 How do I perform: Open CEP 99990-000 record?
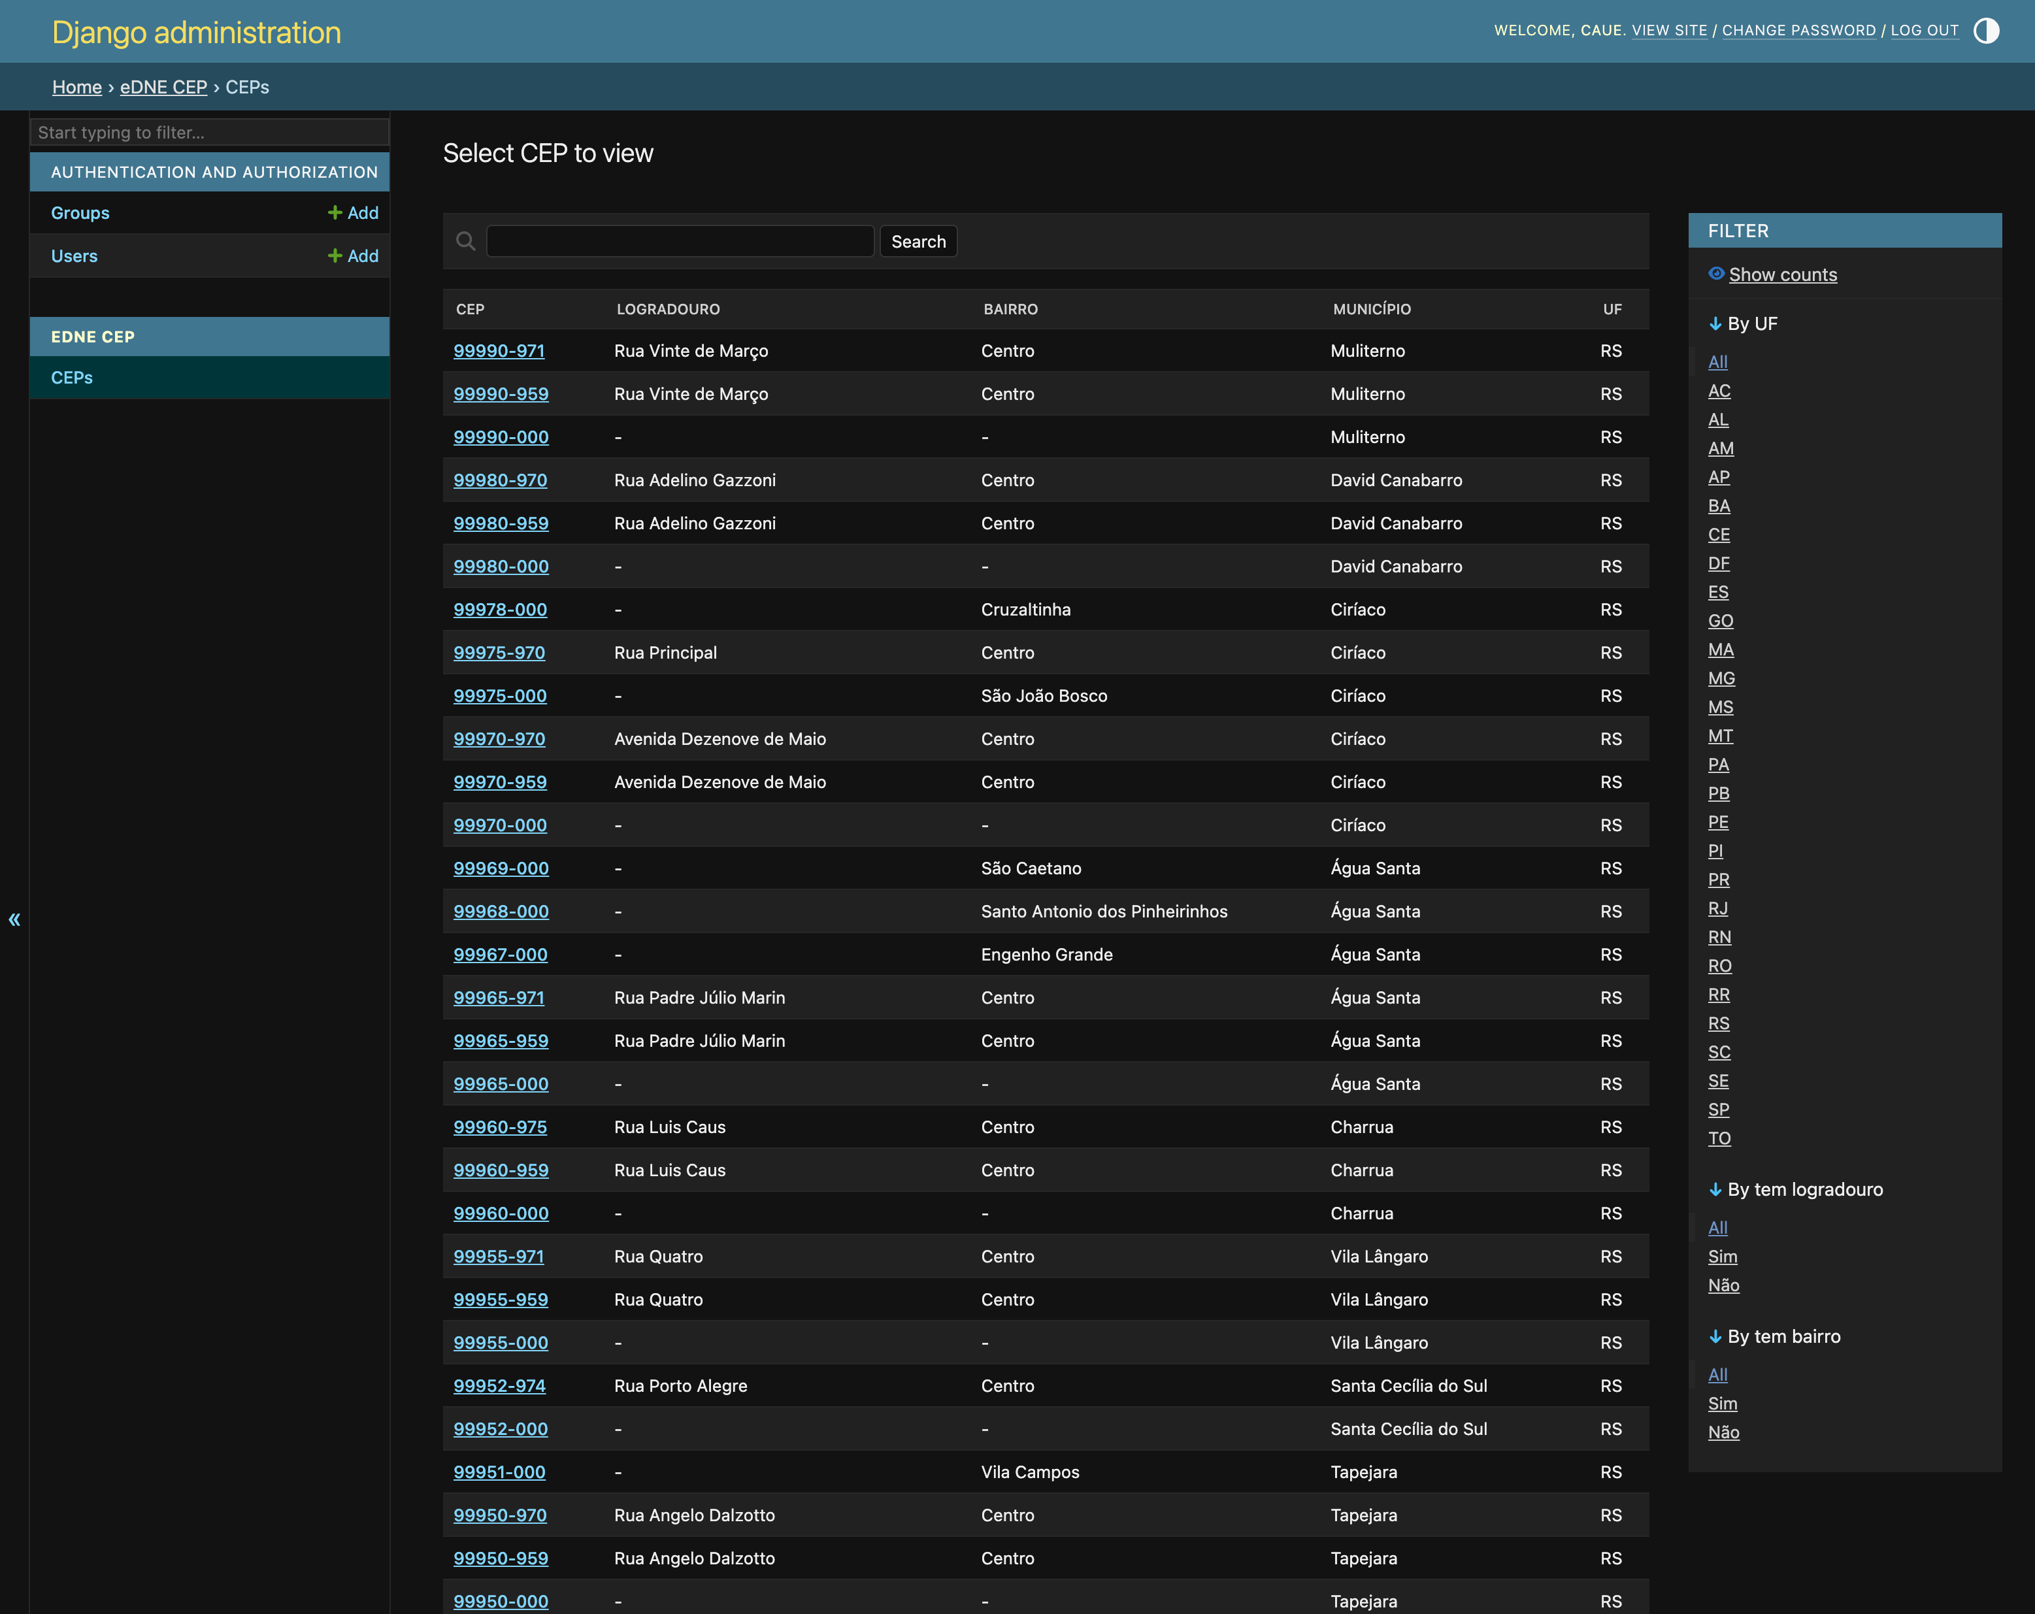tap(501, 438)
